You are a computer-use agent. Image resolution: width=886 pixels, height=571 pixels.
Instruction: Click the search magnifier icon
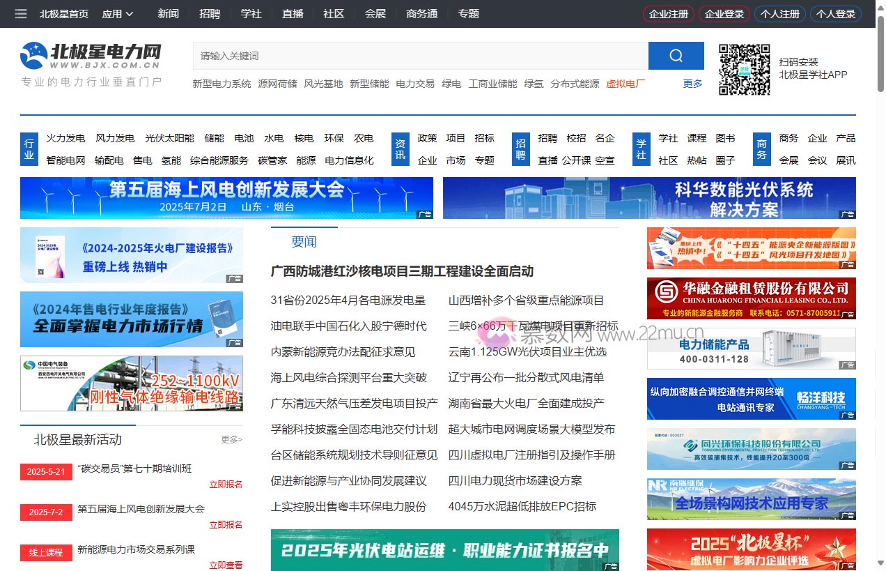coord(674,55)
